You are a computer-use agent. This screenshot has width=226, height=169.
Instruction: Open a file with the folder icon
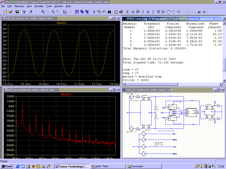point(11,12)
